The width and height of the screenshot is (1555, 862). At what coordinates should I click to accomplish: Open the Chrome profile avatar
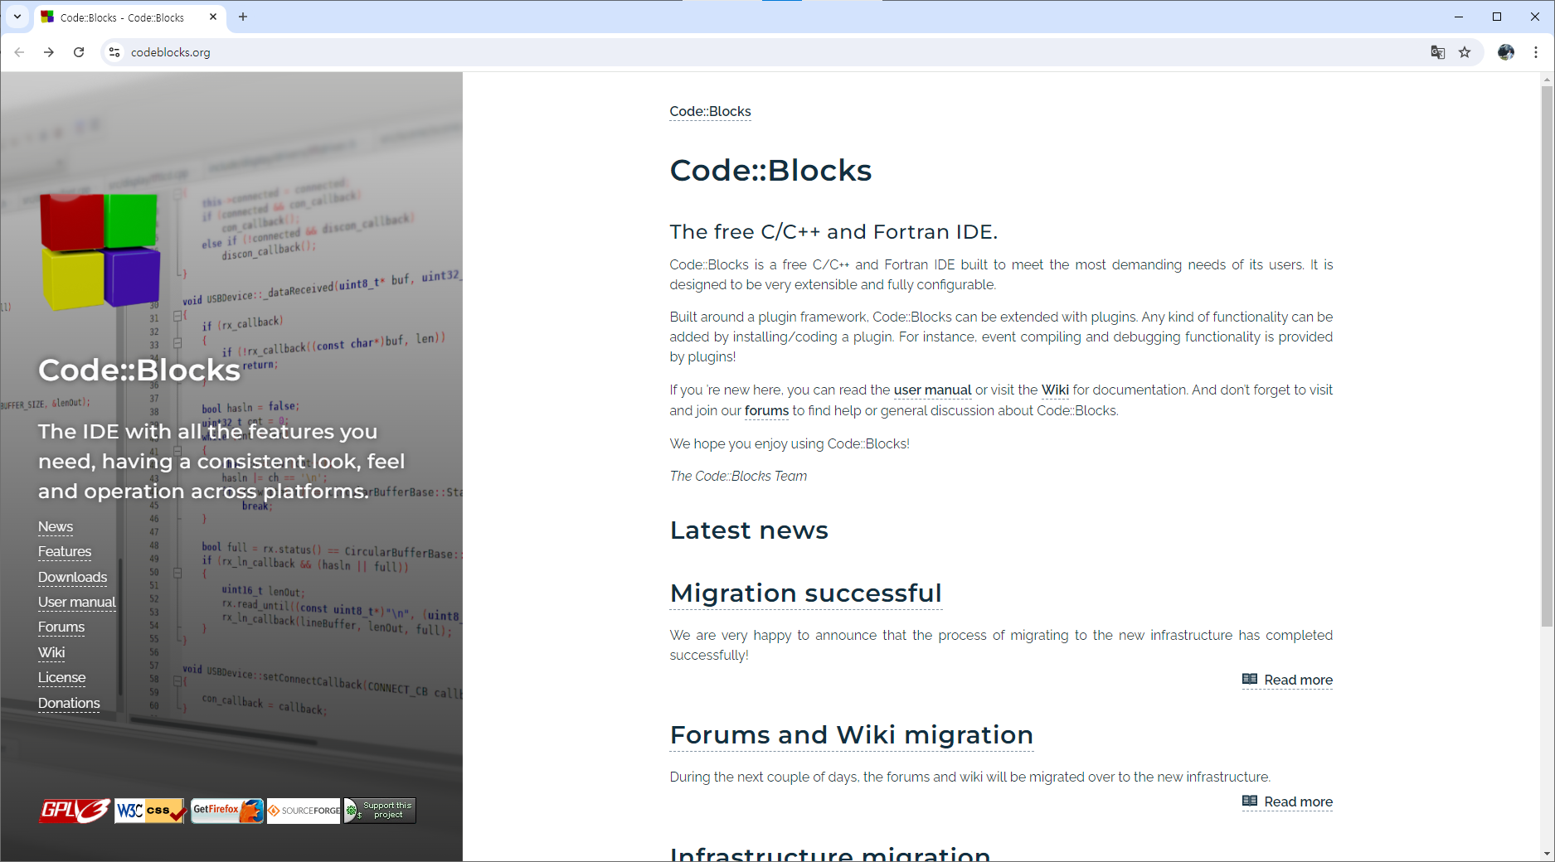click(1506, 52)
